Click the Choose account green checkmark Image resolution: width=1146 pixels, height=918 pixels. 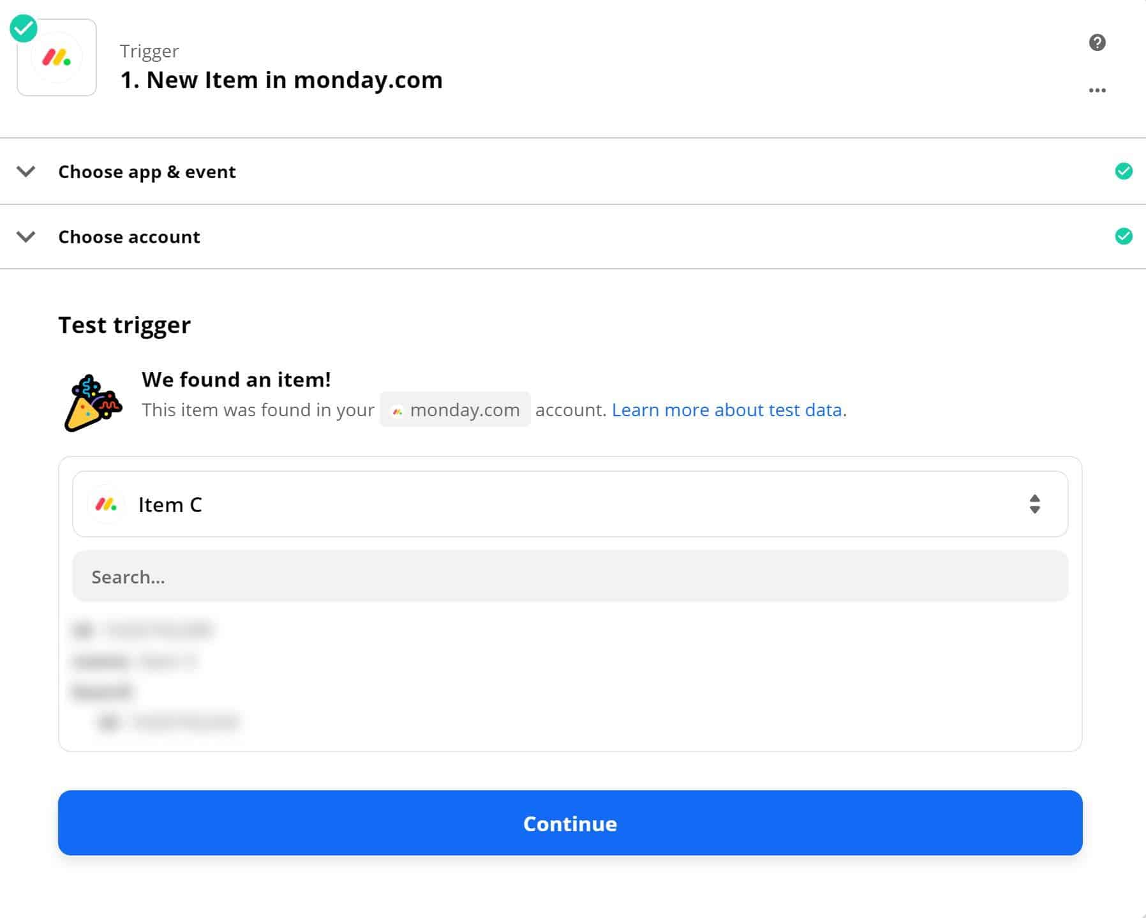click(1123, 236)
